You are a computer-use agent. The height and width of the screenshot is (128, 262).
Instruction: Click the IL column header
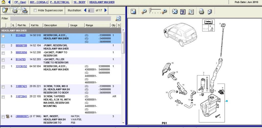point(14,25)
